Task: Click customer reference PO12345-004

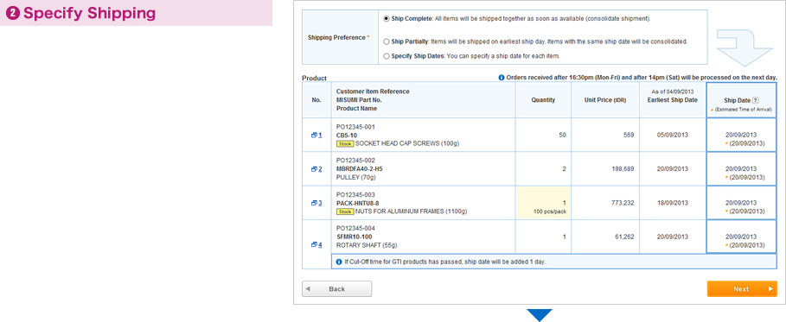Action: pos(355,229)
